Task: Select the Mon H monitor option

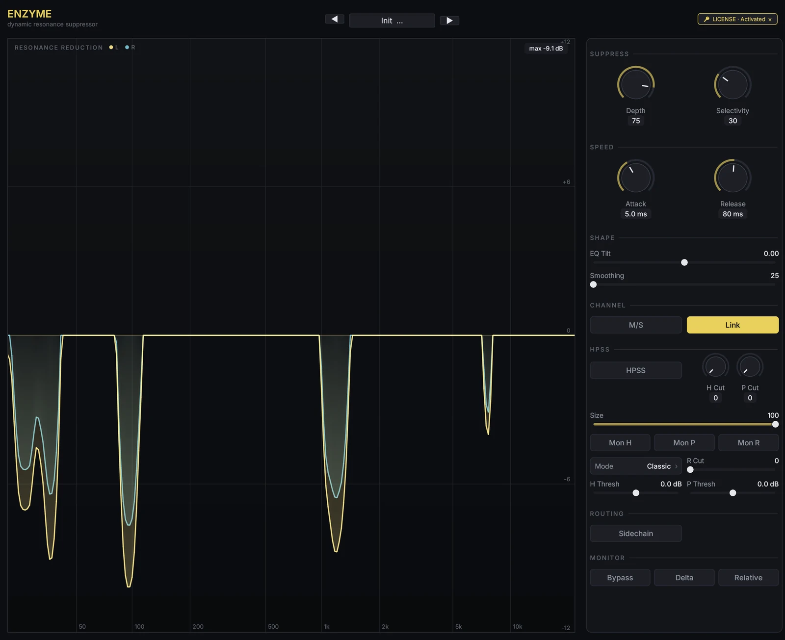Action: (620, 442)
